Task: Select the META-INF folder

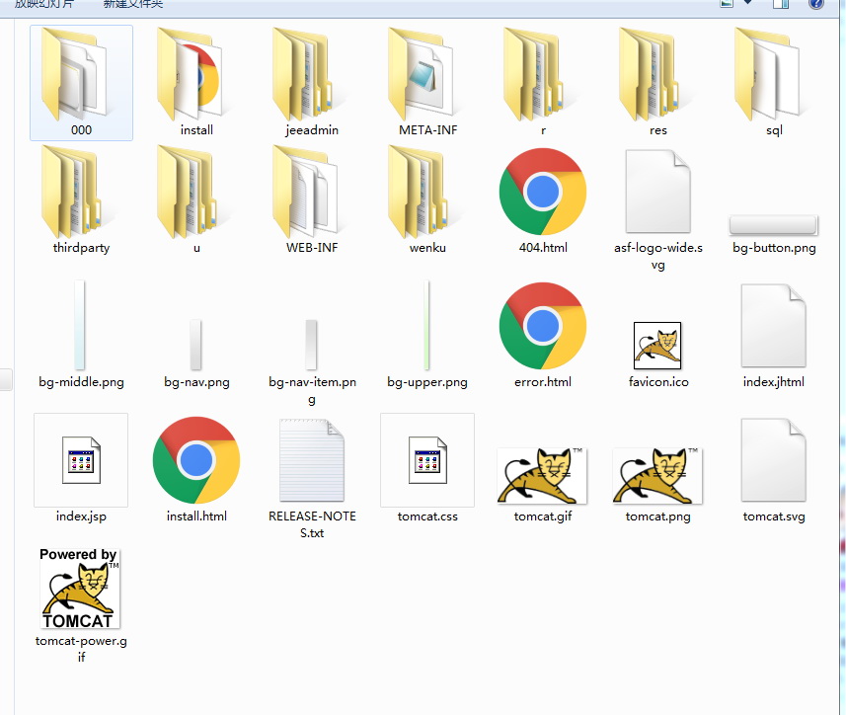Action: pos(427,83)
